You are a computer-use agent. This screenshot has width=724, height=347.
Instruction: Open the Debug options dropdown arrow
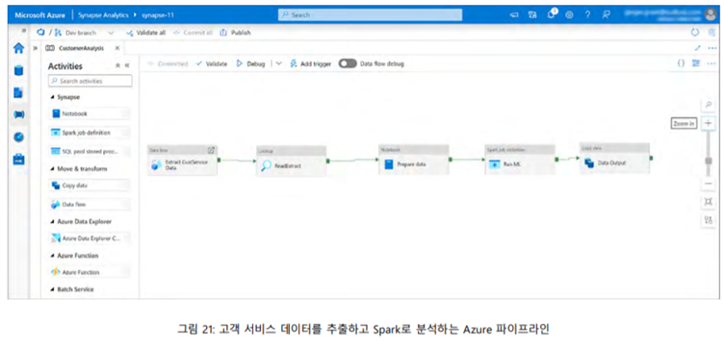pyautogui.click(x=278, y=64)
